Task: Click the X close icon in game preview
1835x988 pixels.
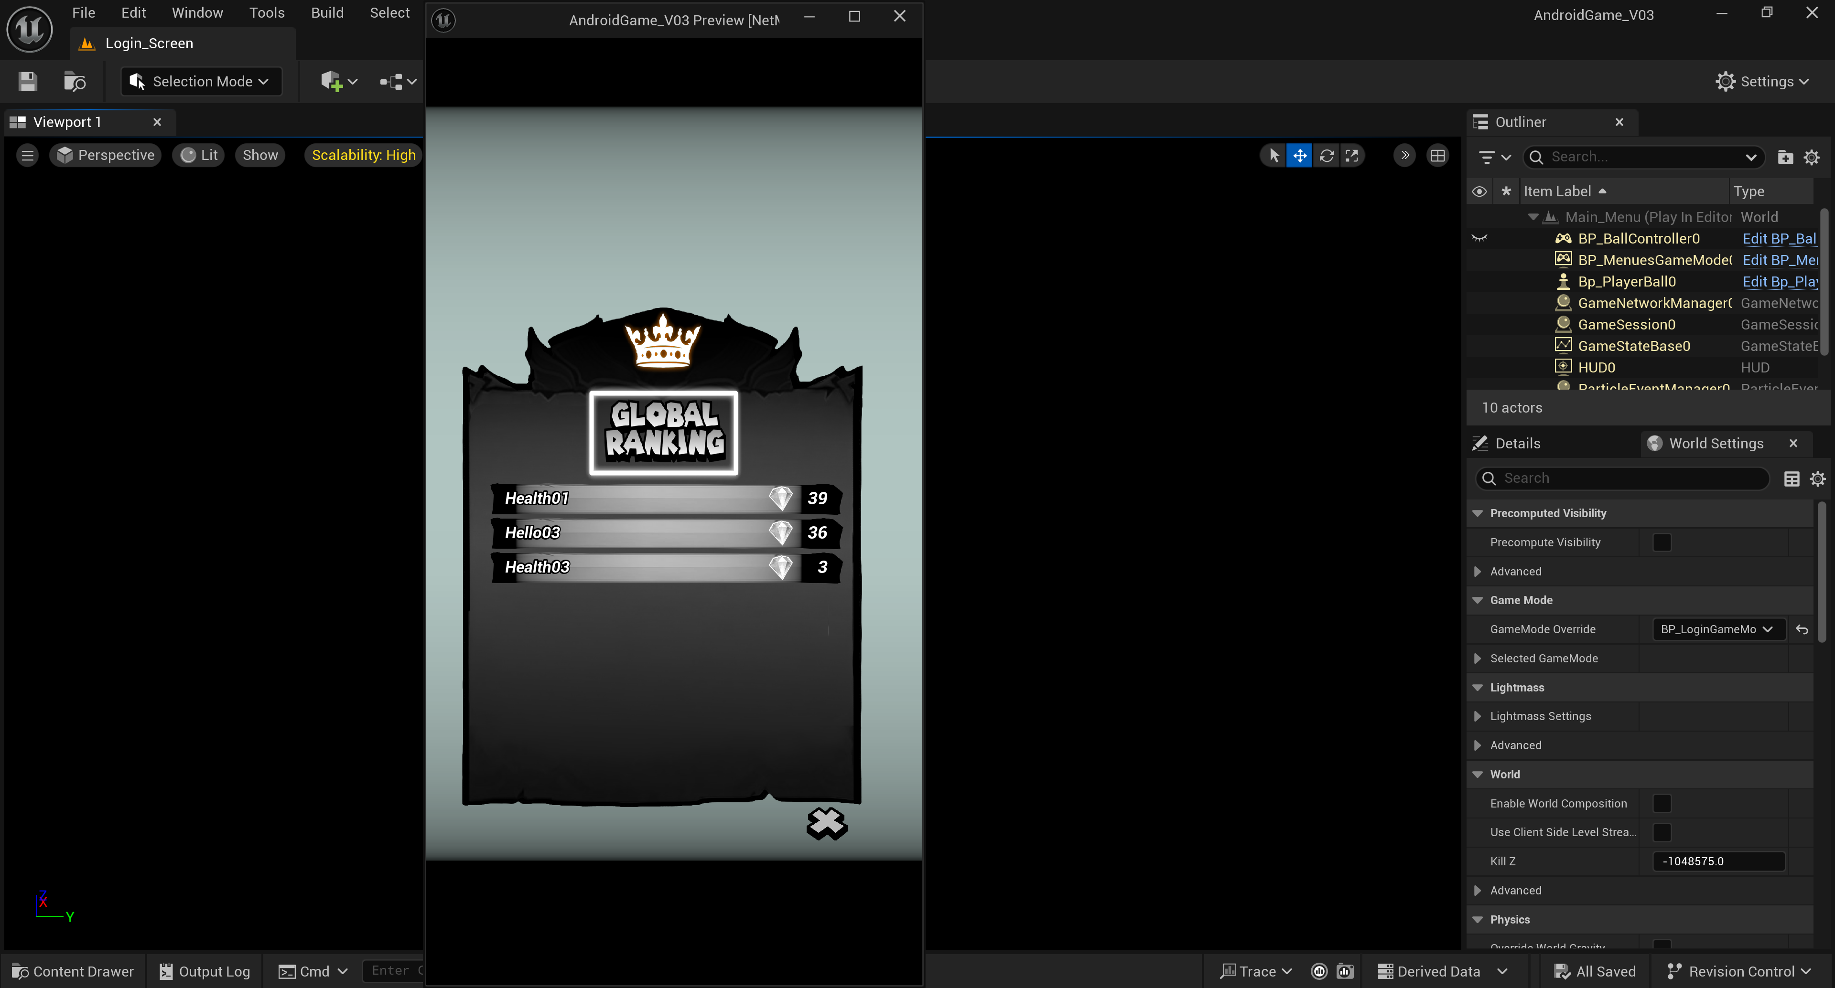Action: coord(826,824)
